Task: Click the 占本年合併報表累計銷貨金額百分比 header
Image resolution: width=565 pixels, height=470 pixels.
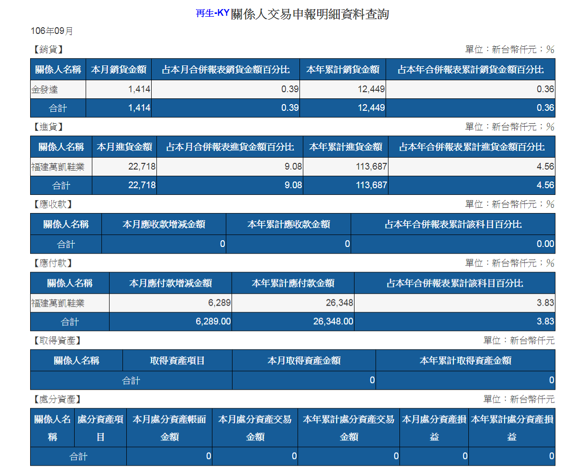Action: click(471, 69)
